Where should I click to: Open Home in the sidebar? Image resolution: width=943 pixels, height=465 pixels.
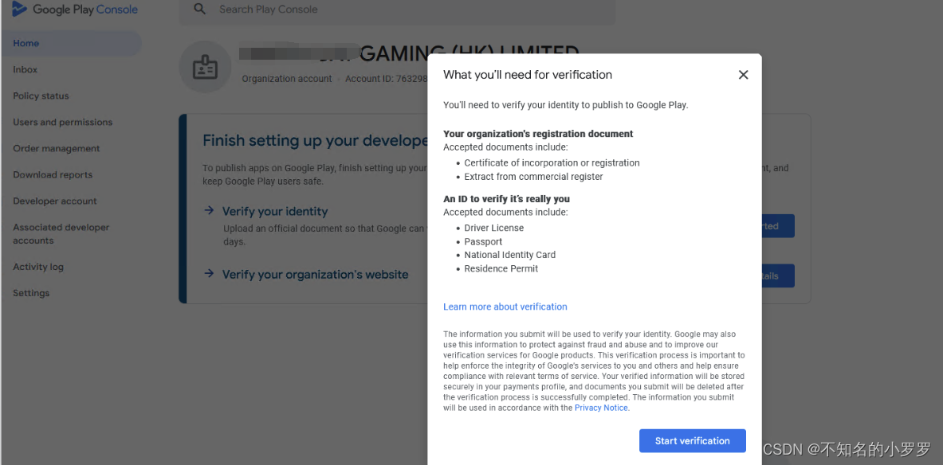pyautogui.click(x=71, y=43)
